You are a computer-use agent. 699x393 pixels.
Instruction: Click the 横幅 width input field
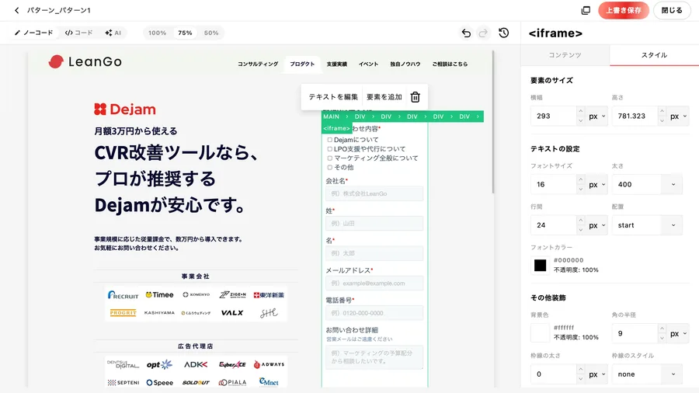(x=553, y=117)
